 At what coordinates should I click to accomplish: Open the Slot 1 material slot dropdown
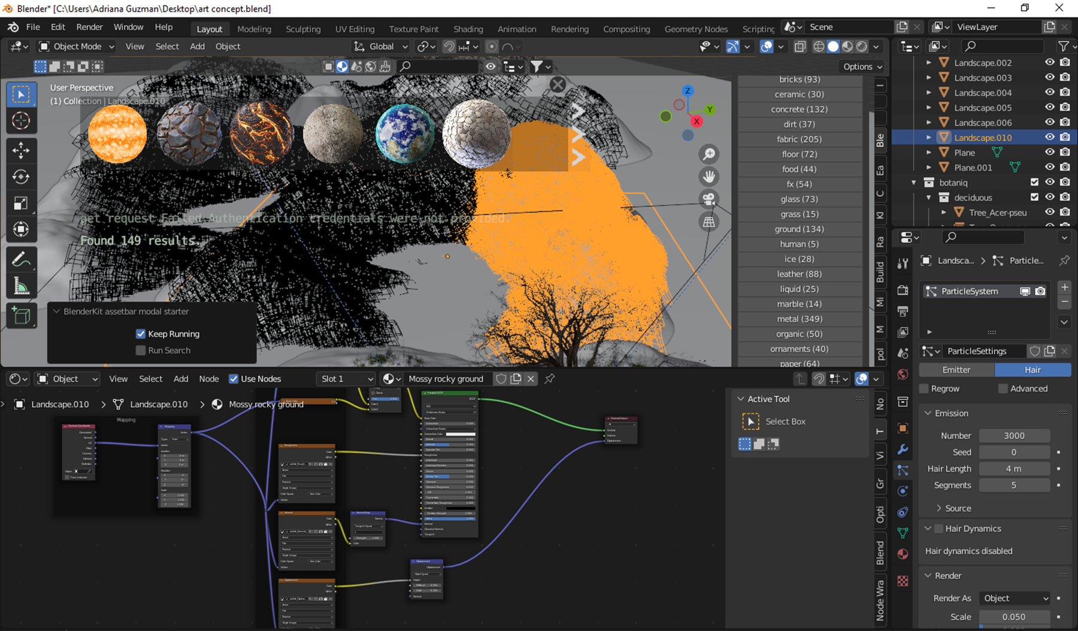pos(346,379)
